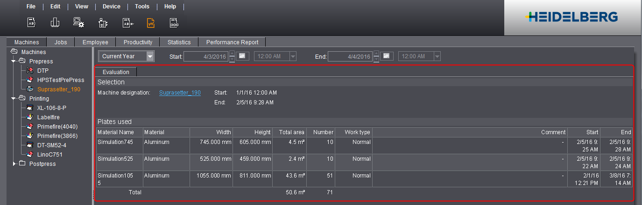The width and height of the screenshot is (642, 205).
Task: Sort by Total area column header
Action: coord(289,132)
